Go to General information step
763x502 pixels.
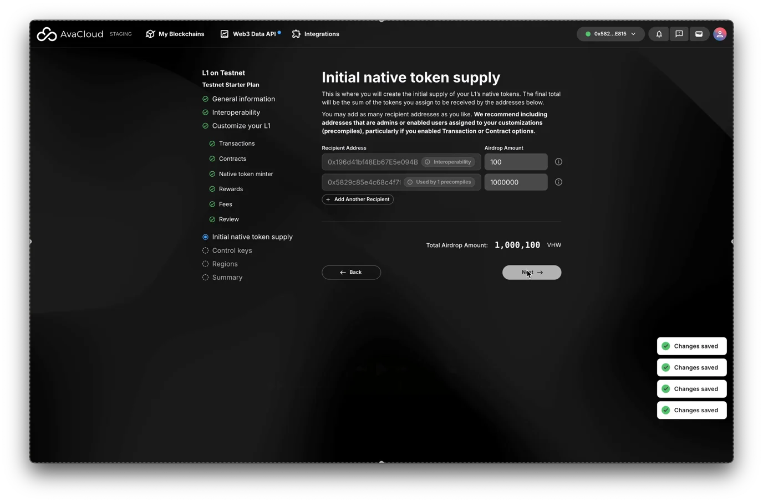[243, 99]
